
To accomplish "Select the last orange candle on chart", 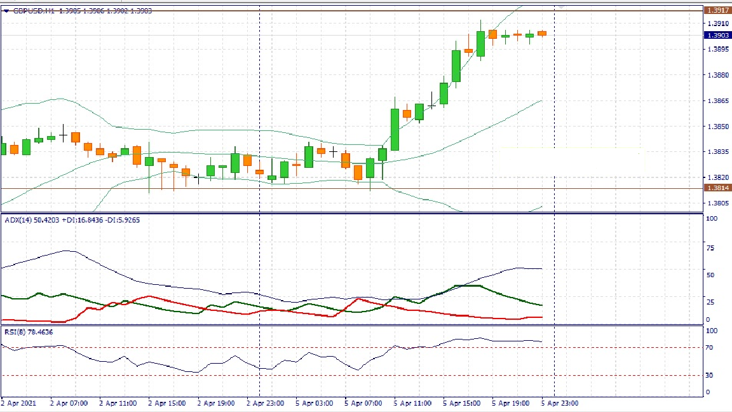I will 542,33.
